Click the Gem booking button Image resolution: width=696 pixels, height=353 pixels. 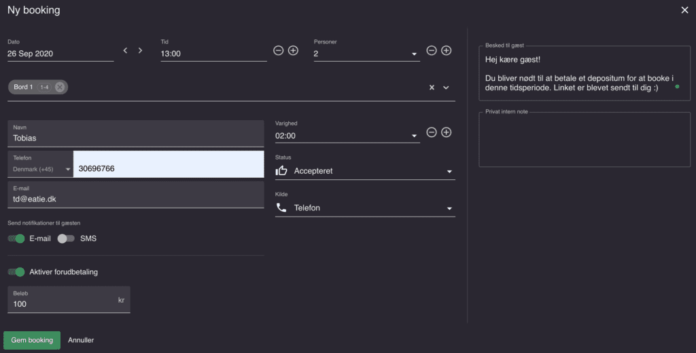click(x=32, y=340)
